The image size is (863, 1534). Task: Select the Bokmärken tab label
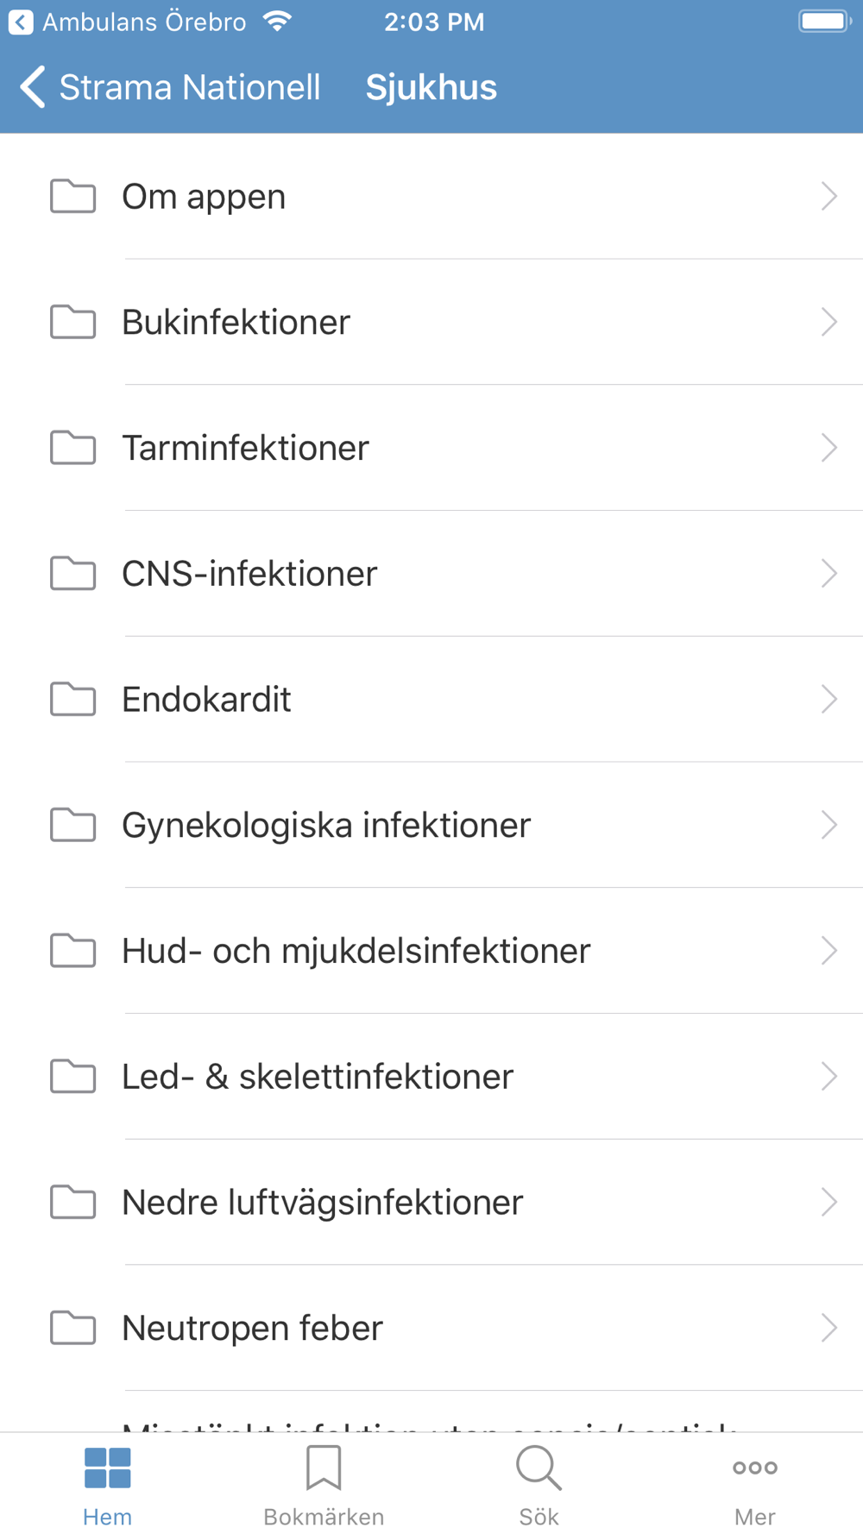(324, 1517)
